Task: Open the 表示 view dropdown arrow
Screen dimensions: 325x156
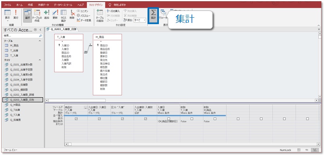Action: [7, 21]
